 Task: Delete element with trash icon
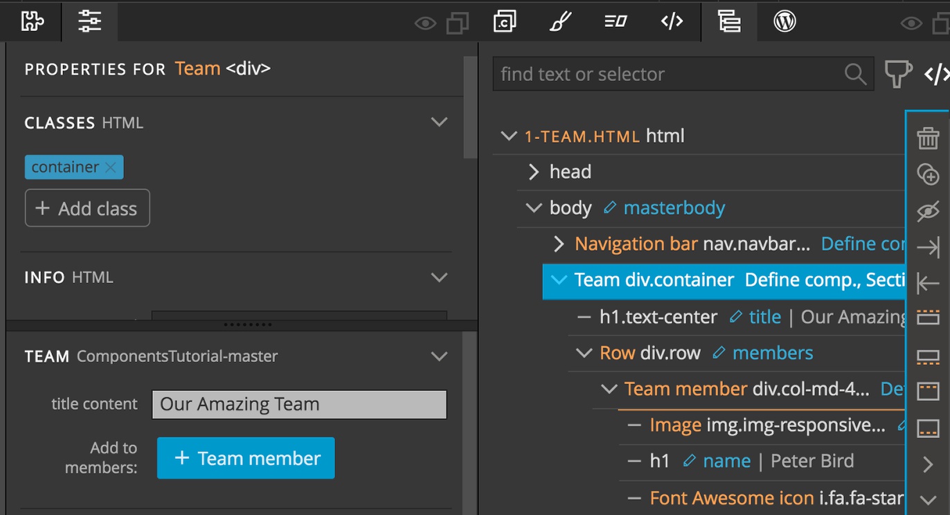[x=928, y=138]
